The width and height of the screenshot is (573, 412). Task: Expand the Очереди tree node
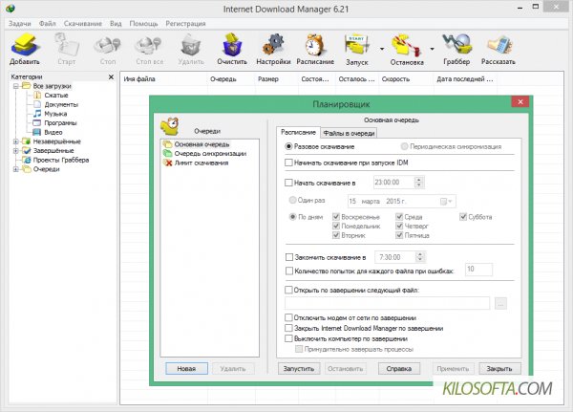tap(15, 169)
